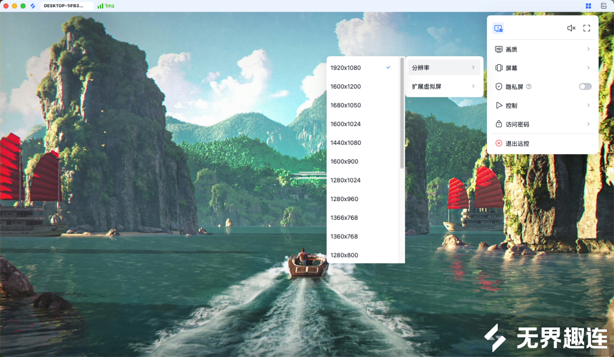Expand the 扩展虚拟屏 chevron arrow
This screenshot has width=614, height=357.
coord(473,86)
